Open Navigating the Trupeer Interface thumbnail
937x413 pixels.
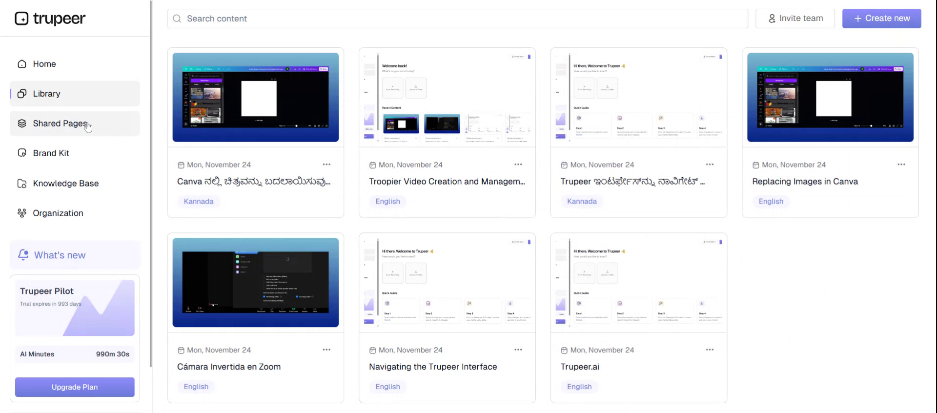coord(447,282)
